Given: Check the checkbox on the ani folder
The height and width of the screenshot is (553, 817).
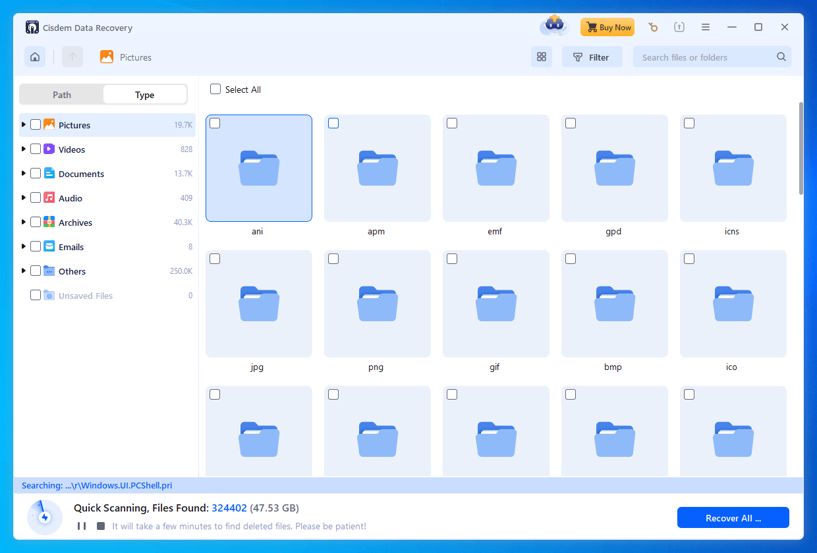Looking at the screenshot, I should click(x=215, y=123).
